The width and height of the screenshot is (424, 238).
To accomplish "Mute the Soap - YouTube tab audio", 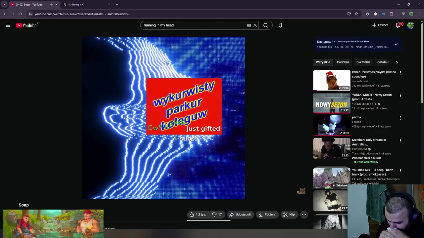I will point(51,5).
